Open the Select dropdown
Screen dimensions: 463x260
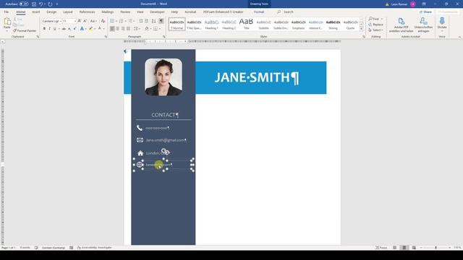point(375,30)
